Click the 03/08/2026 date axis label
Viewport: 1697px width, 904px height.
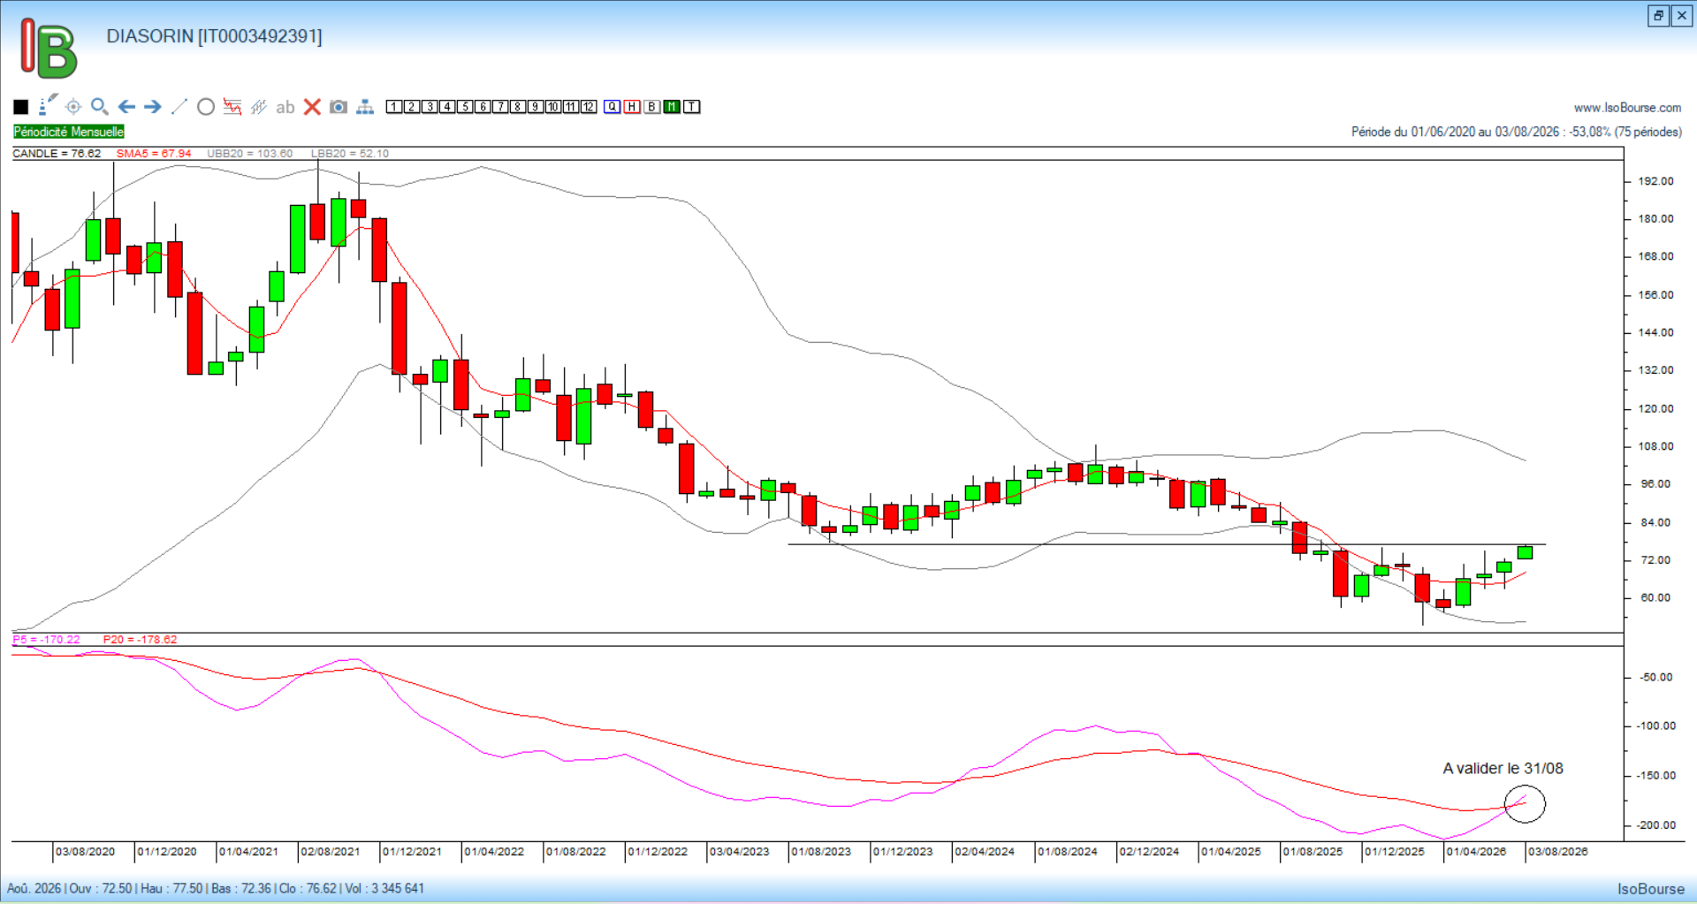pyautogui.click(x=1558, y=852)
